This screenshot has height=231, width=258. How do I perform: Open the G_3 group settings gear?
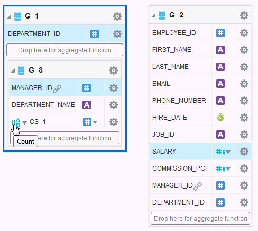(114, 70)
